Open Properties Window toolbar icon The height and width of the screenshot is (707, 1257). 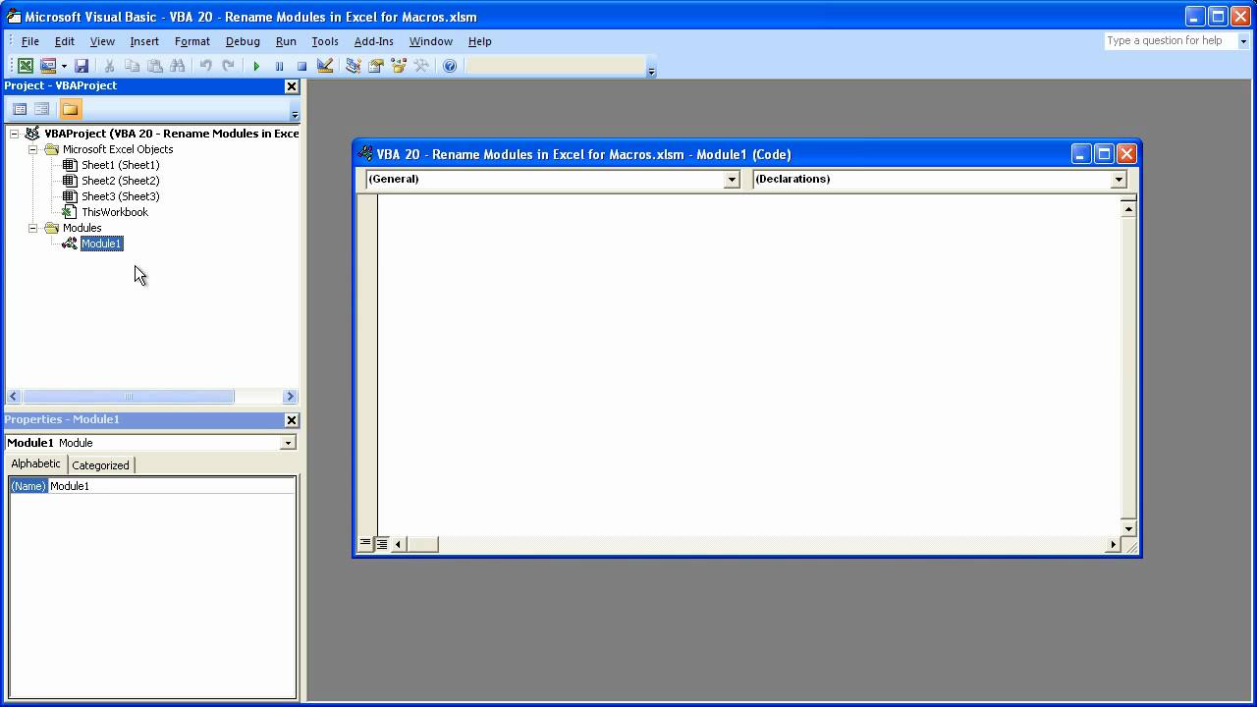coord(375,66)
